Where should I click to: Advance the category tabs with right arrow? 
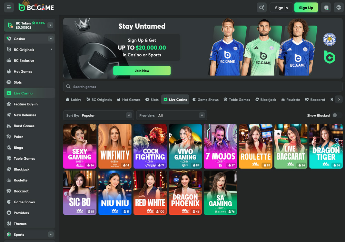pyautogui.click(x=339, y=100)
